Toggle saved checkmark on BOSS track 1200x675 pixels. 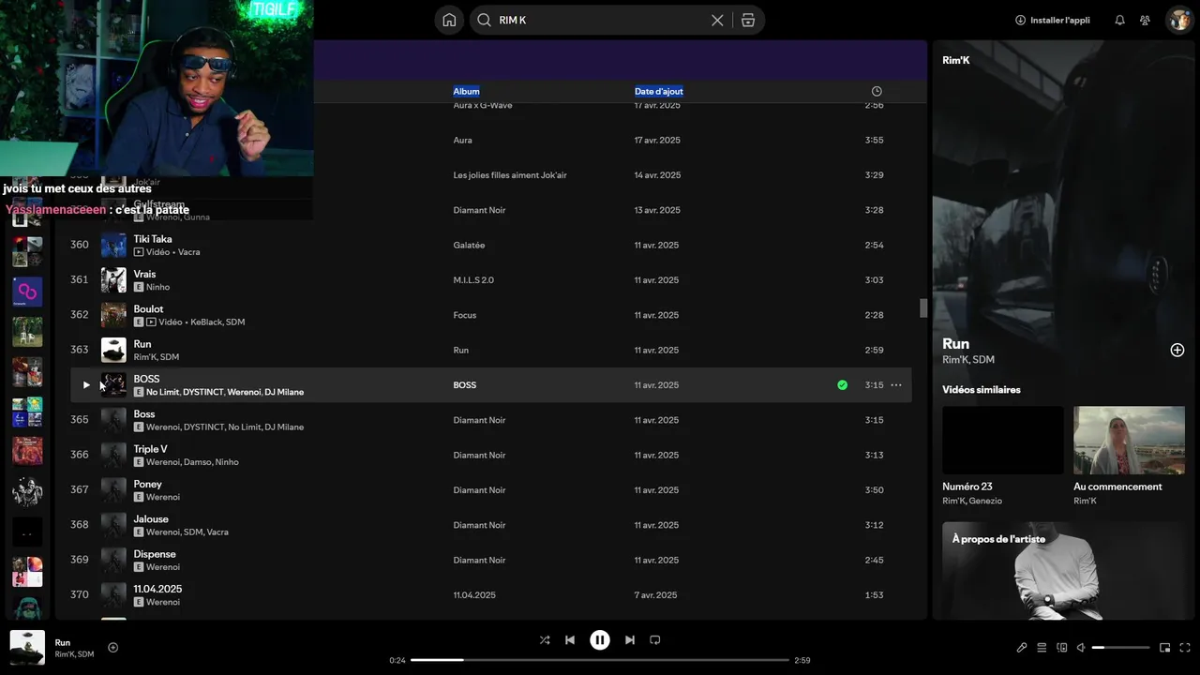pyautogui.click(x=842, y=384)
